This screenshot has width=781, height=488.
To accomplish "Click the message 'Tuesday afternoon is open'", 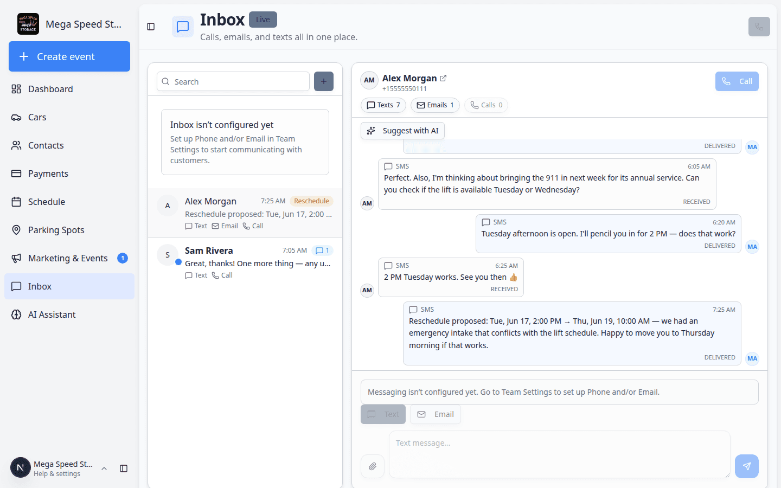I will point(609,234).
